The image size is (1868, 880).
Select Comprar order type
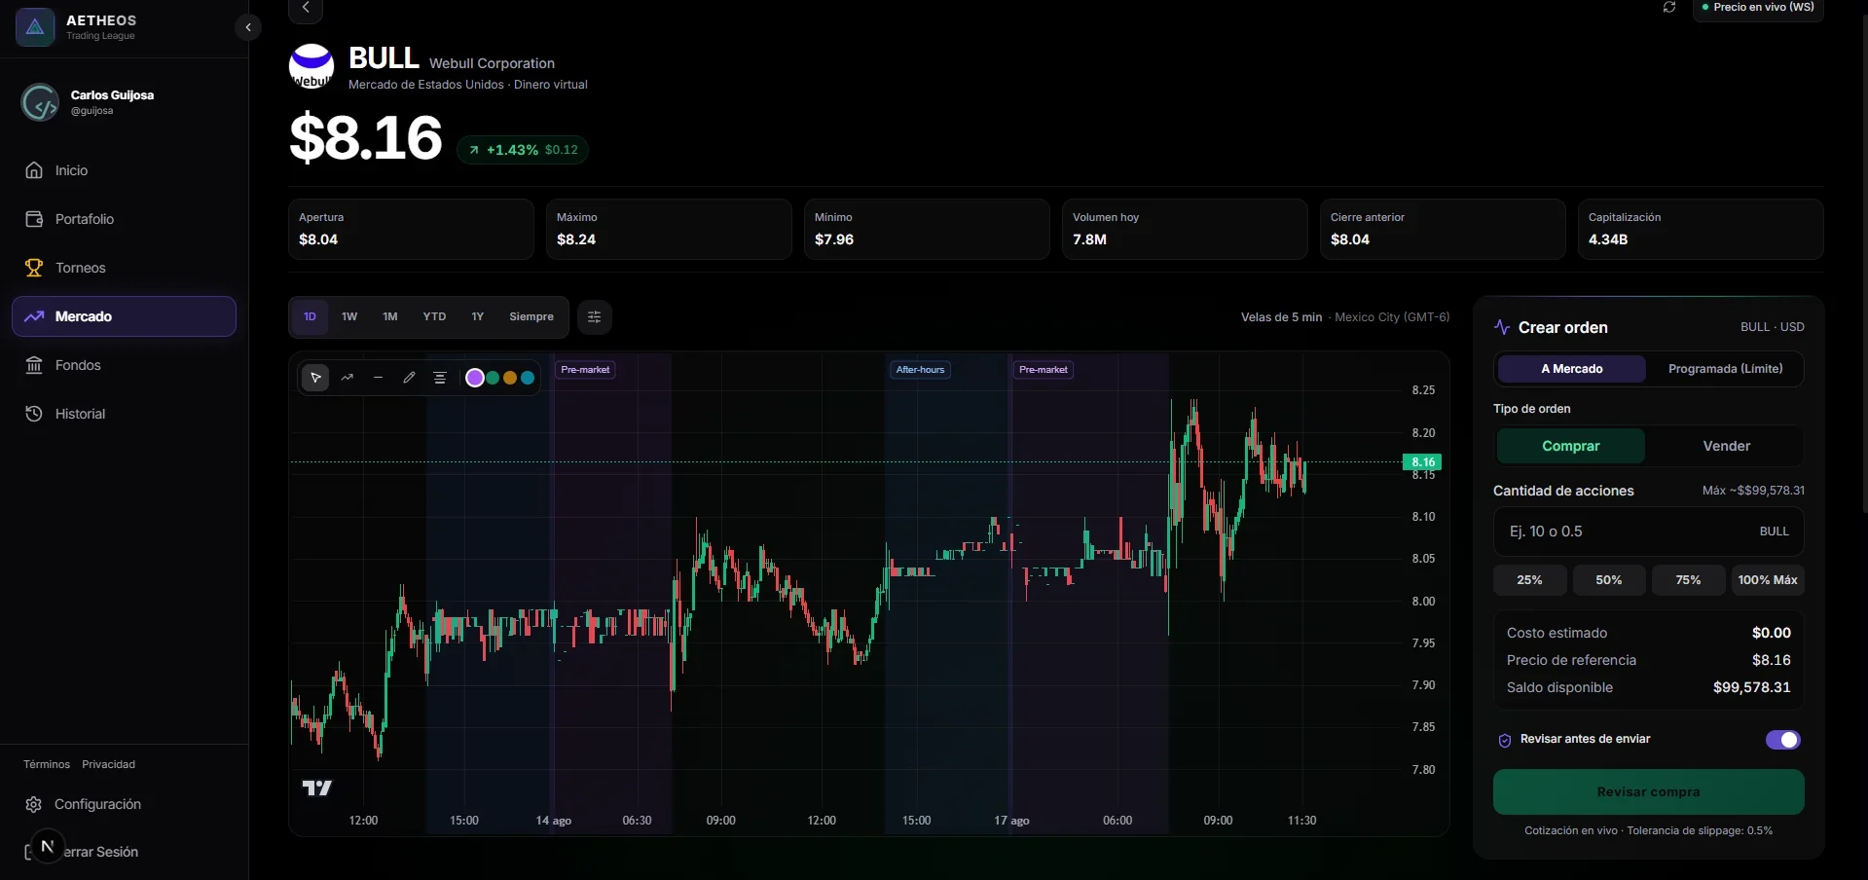(x=1571, y=446)
